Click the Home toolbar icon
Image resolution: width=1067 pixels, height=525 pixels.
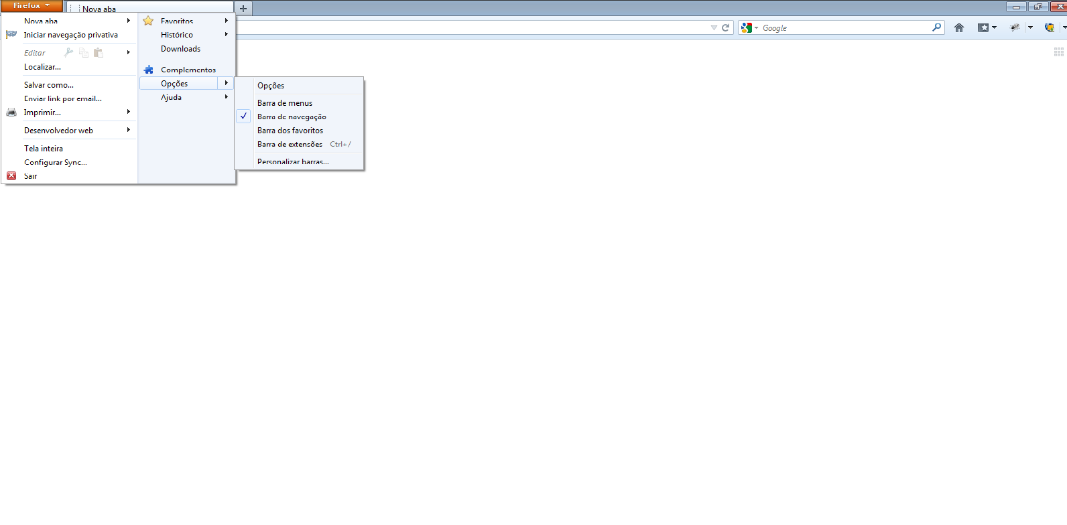click(959, 27)
